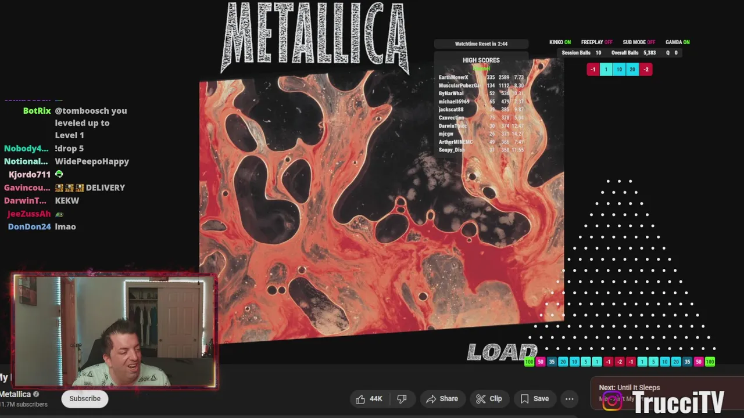Click the verified badge beside Metallica
Viewport: 744px width, 418px height.
pos(36,394)
